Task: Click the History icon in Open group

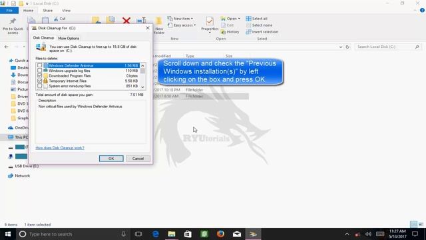Action: [x=224, y=32]
